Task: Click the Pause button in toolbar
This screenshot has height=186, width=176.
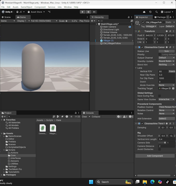Action: 89,12
